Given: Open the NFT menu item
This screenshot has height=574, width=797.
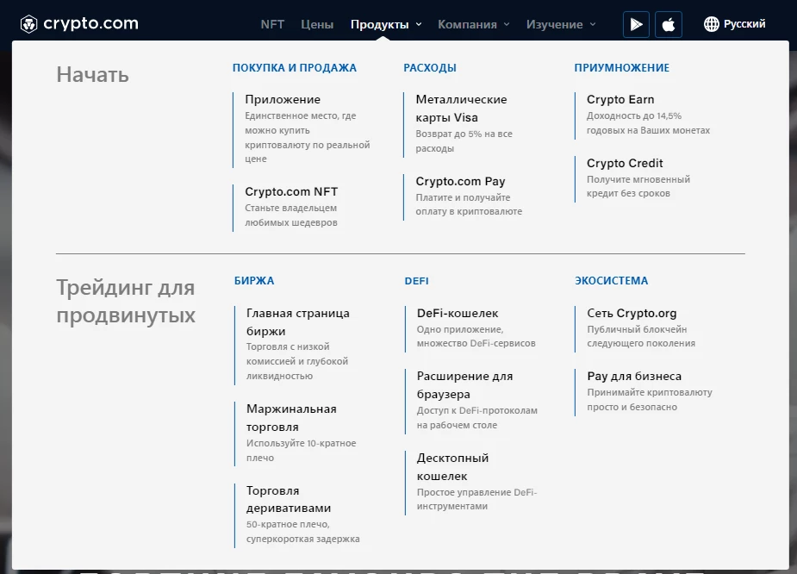Looking at the screenshot, I should 272,24.
